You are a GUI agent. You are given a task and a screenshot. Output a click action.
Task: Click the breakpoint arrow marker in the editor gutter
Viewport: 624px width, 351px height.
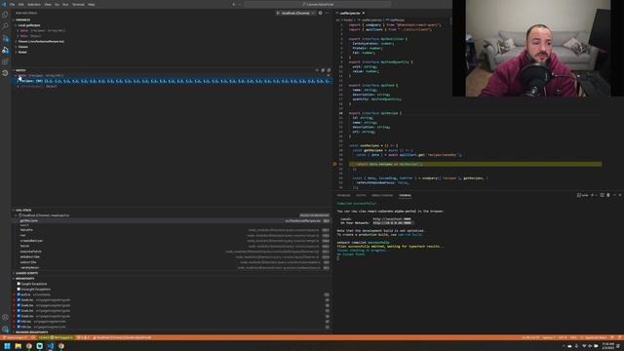334,164
